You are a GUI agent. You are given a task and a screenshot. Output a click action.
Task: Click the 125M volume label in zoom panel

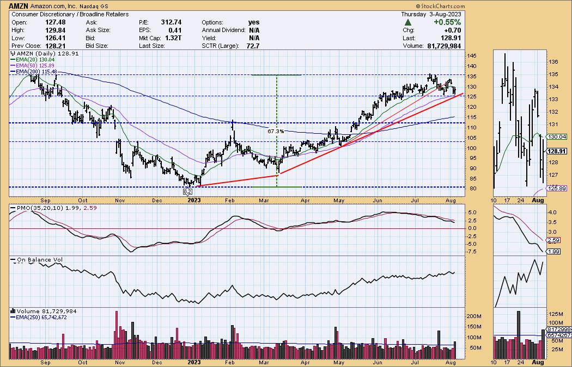[x=555, y=314]
